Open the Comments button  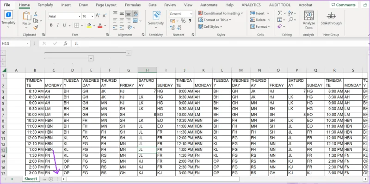point(344,5)
